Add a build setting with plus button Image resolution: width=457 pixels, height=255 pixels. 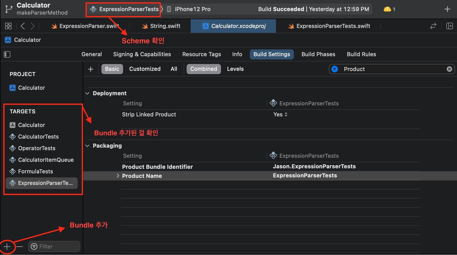[91, 69]
